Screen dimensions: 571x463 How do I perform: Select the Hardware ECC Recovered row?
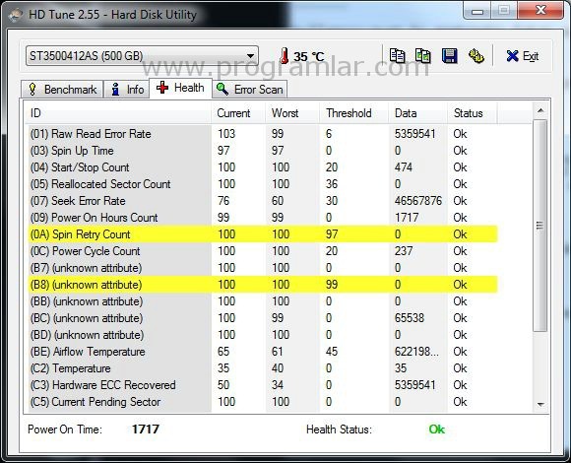tap(262, 385)
